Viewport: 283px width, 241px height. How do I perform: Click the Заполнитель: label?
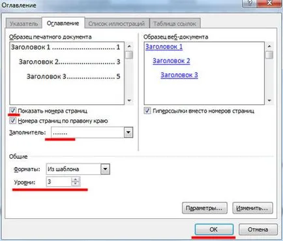(27, 133)
